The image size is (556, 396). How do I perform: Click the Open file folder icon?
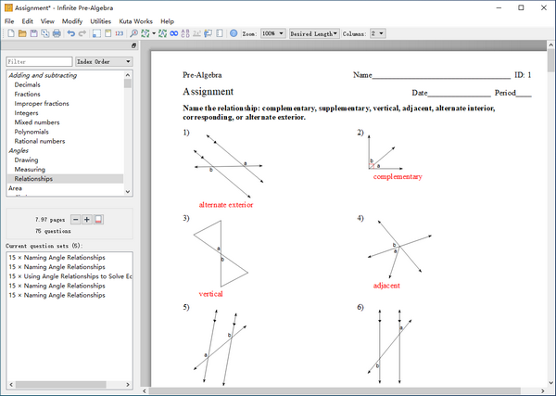tap(21, 33)
